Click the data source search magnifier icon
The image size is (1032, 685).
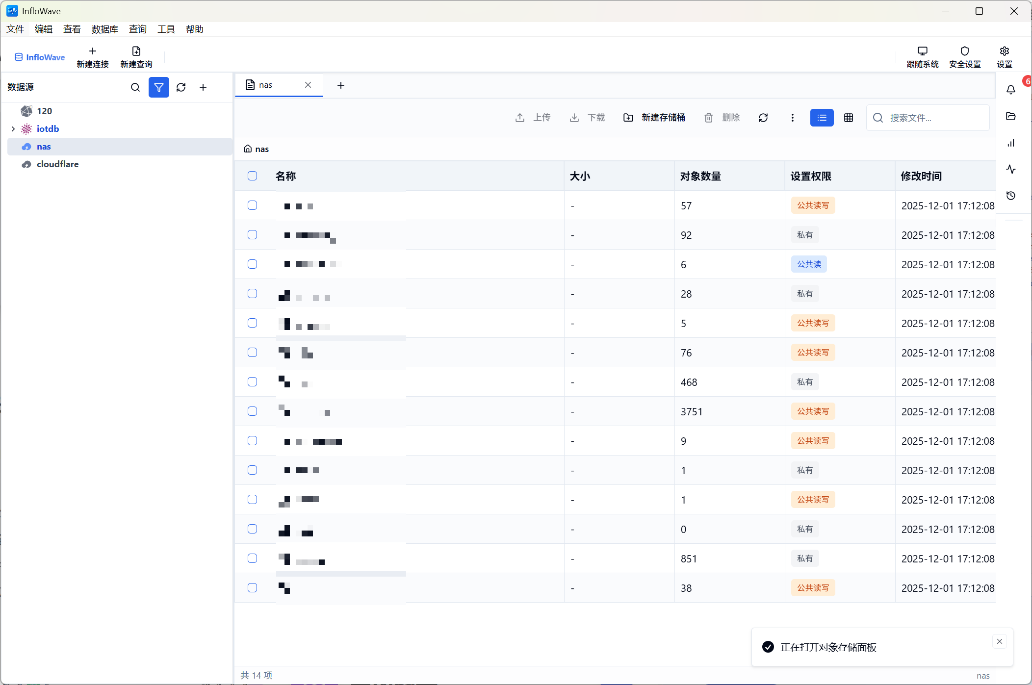click(135, 87)
